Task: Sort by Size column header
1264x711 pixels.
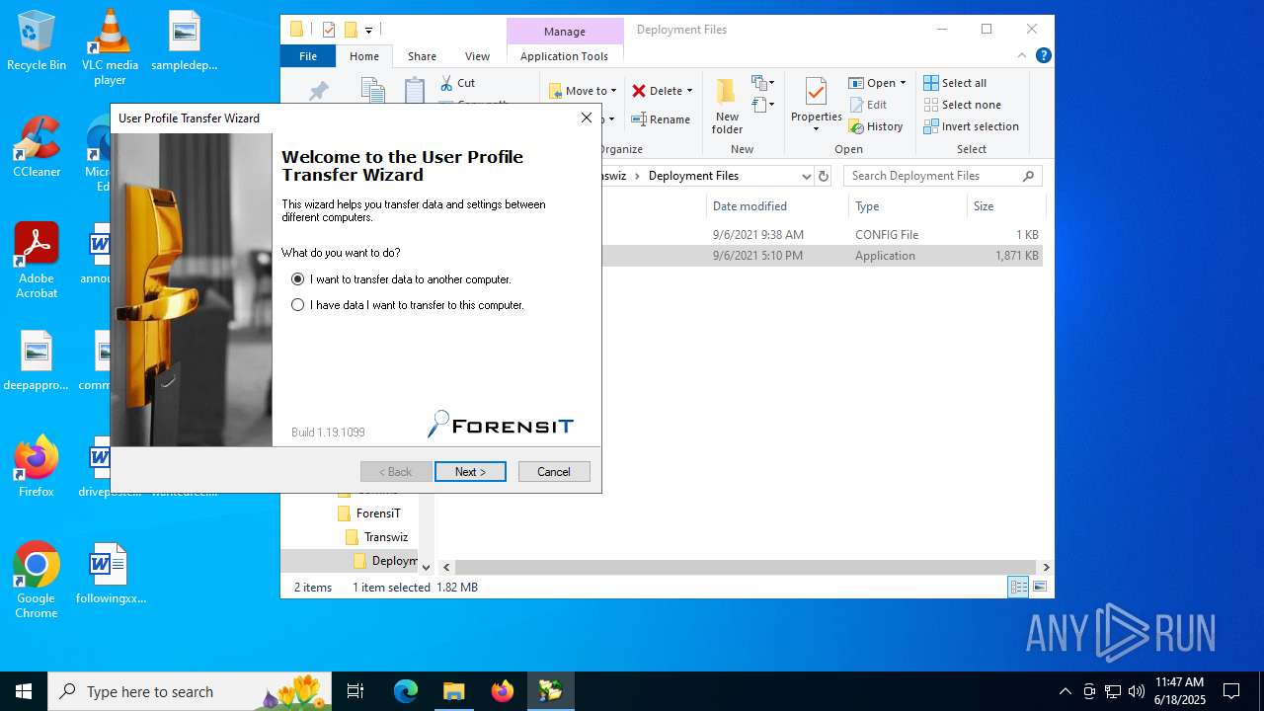Action: point(1005,206)
